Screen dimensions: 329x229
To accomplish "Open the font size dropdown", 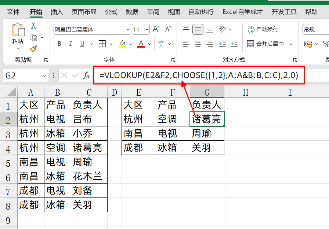I will click(x=147, y=30).
